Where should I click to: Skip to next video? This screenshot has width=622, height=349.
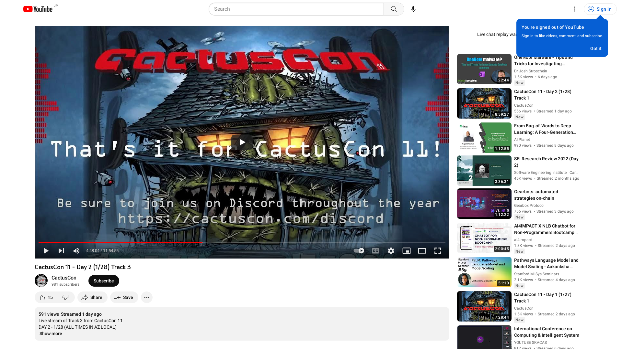(61, 251)
